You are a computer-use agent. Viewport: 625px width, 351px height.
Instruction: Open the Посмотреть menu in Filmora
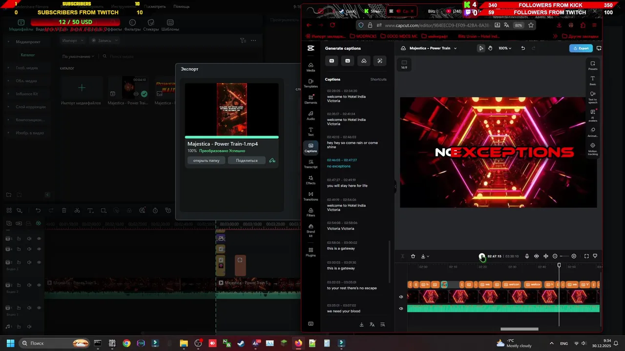[155, 7]
